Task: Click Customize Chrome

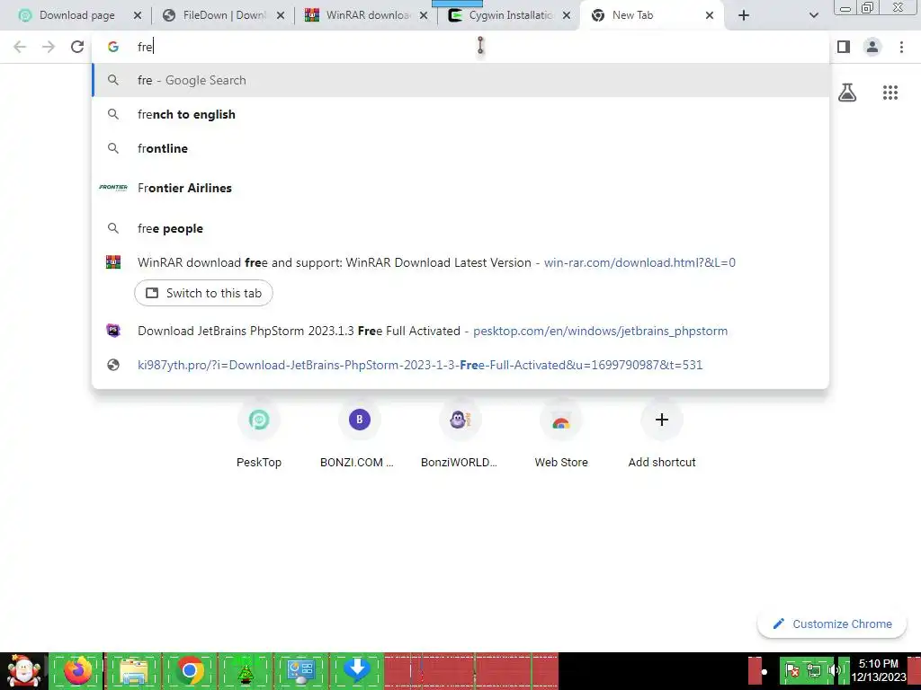Action: click(x=833, y=624)
